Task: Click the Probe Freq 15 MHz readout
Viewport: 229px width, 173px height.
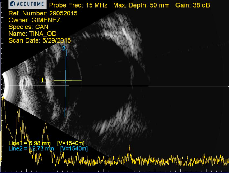Action: (x=79, y=6)
